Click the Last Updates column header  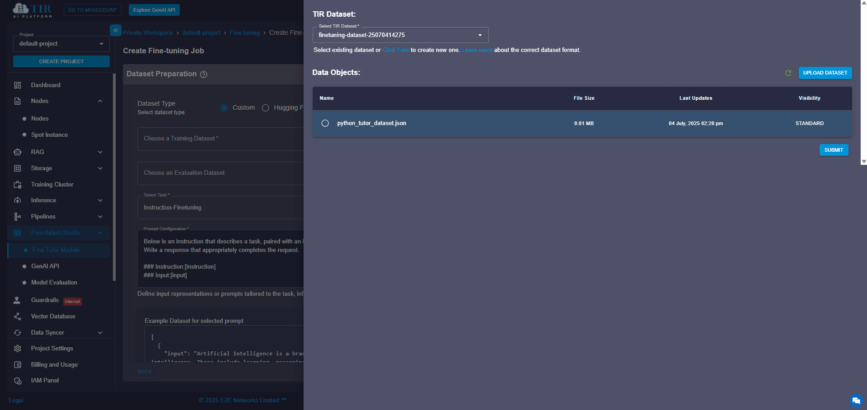point(696,98)
